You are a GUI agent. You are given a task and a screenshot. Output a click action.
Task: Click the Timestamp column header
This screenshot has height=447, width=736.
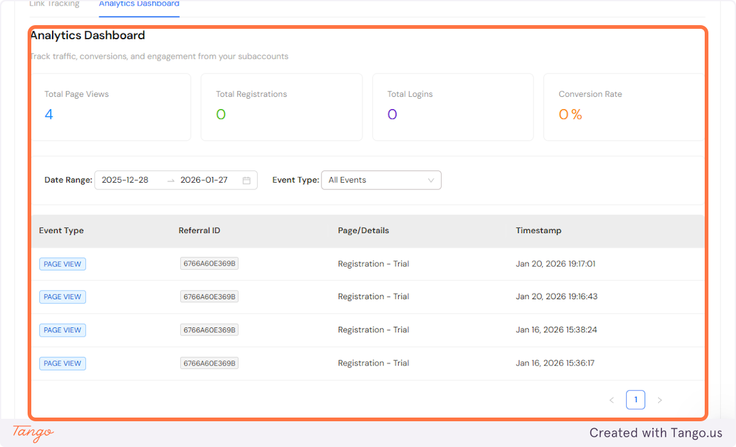coord(539,231)
